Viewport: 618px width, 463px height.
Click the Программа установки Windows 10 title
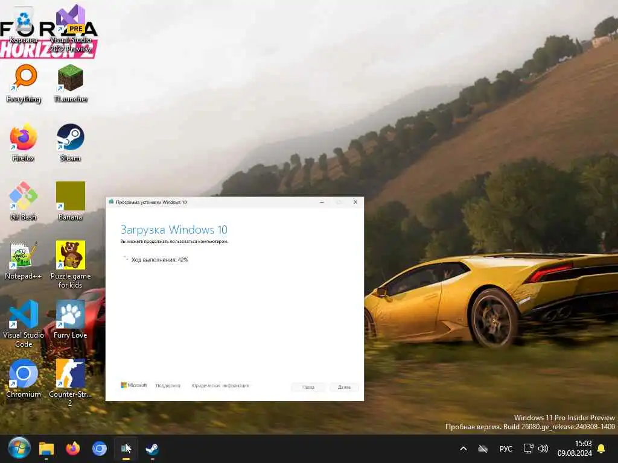click(x=151, y=202)
